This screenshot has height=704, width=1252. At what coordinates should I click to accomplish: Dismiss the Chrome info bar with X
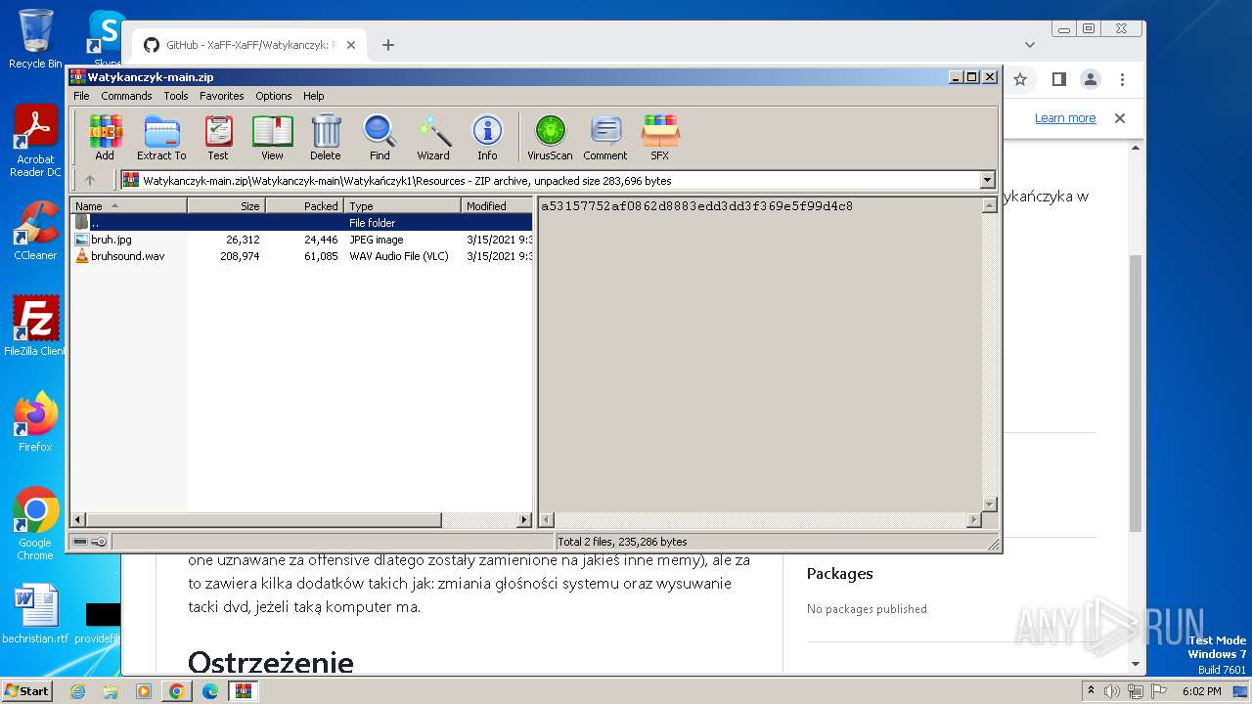click(x=1120, y=118)
